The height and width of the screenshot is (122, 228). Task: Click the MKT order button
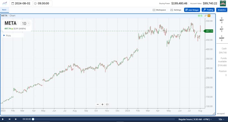222,20
